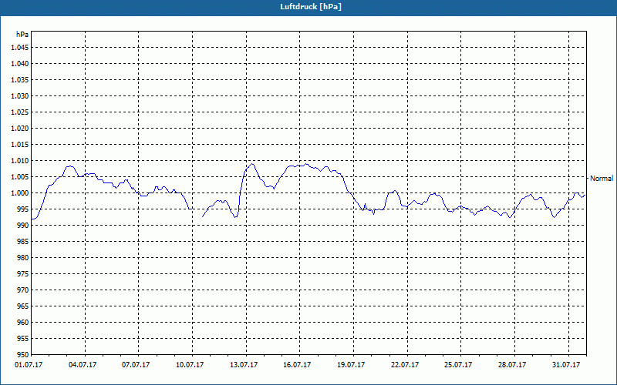Click the 1.020 axis value

pyautogui.click(x=21, y=128)
